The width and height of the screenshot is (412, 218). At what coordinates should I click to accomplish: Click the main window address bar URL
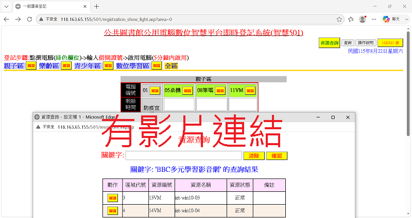tap(116, 19)
